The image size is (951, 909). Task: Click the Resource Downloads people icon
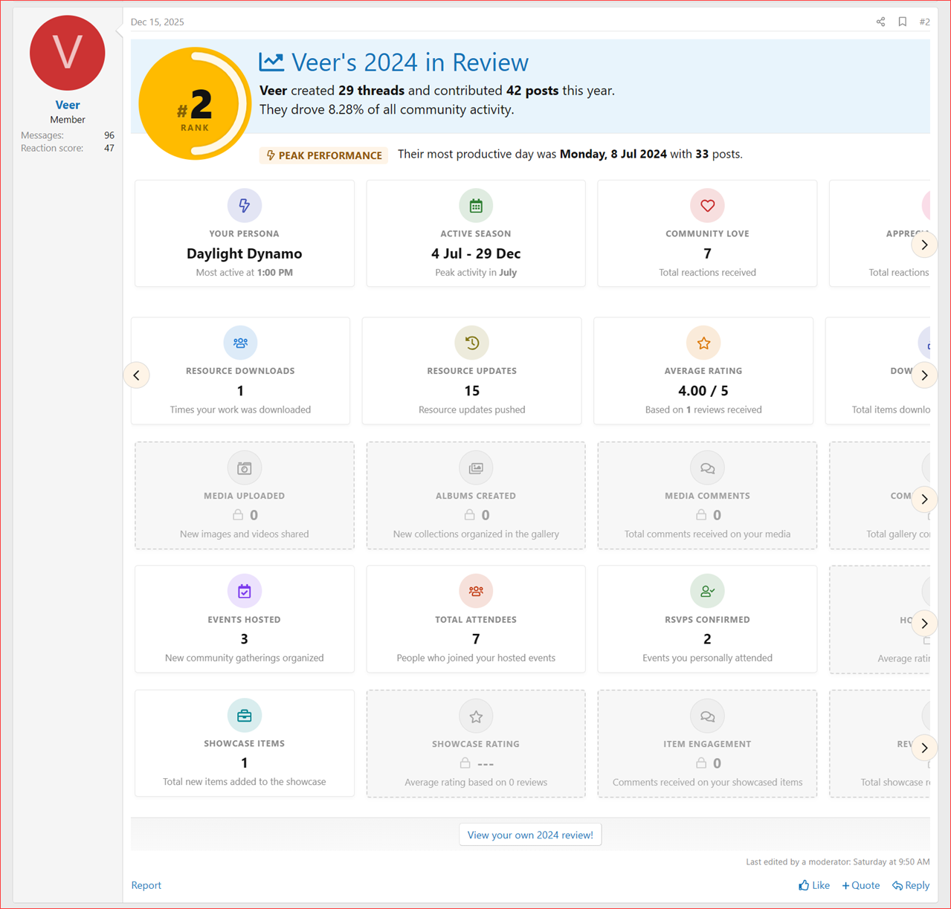[x=240, y=343]
